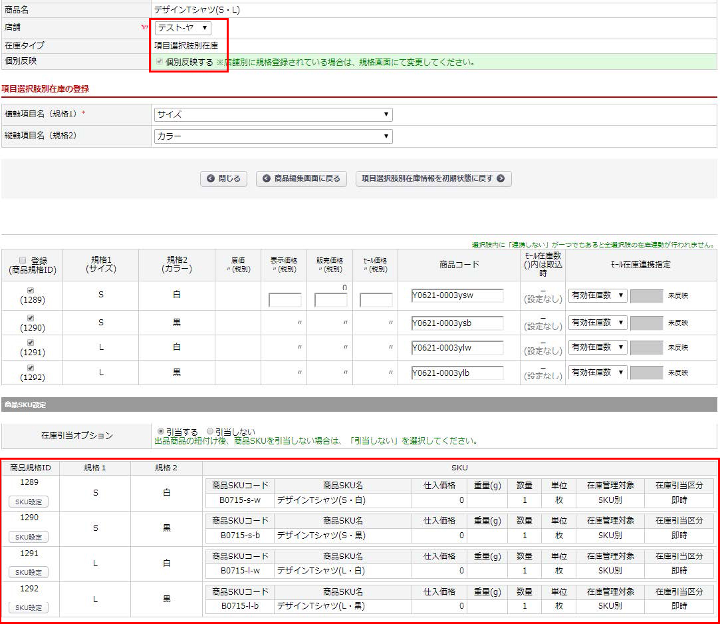
Task: Click 項目選択肢別在庫情報を初期状態に戻す button
Action: point(433,179)
